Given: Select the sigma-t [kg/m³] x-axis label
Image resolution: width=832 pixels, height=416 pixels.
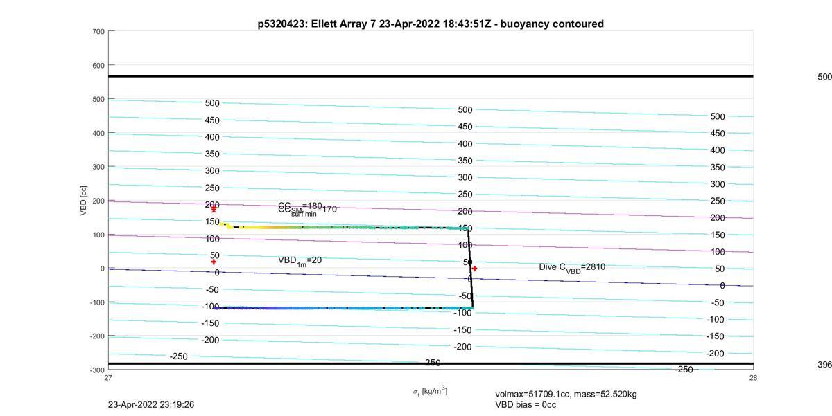Looking at the screenshot, I should [430, 392].
